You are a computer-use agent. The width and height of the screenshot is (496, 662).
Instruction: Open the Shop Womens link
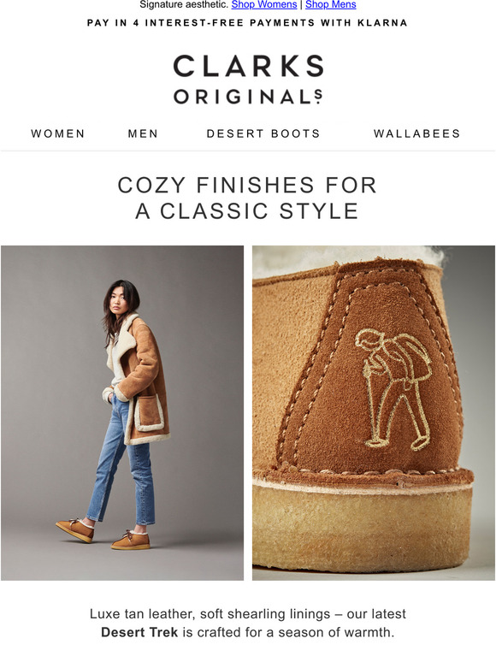point(264,4)
